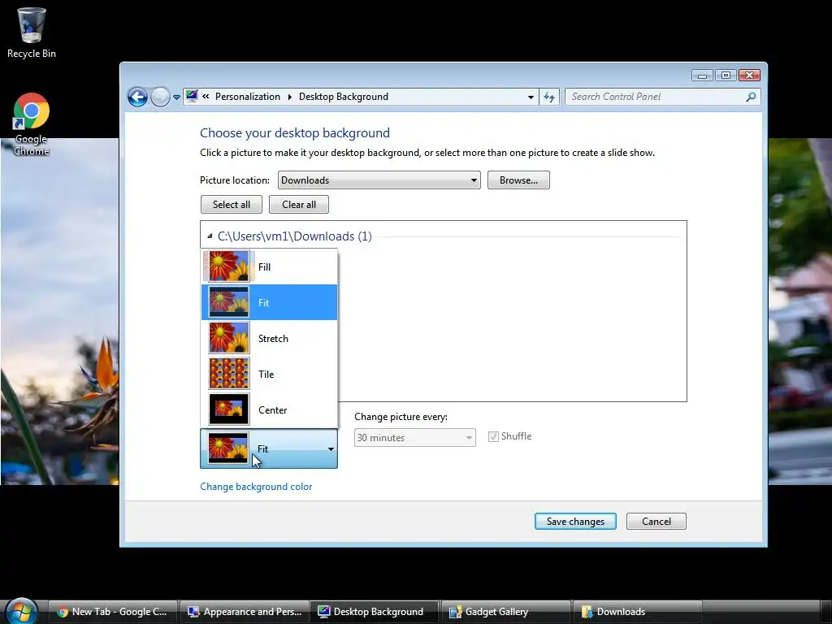The height and width of the screenshot is (624, 832).
Task: Choose the Fill picture position option
Action: [x=269, y=266]
